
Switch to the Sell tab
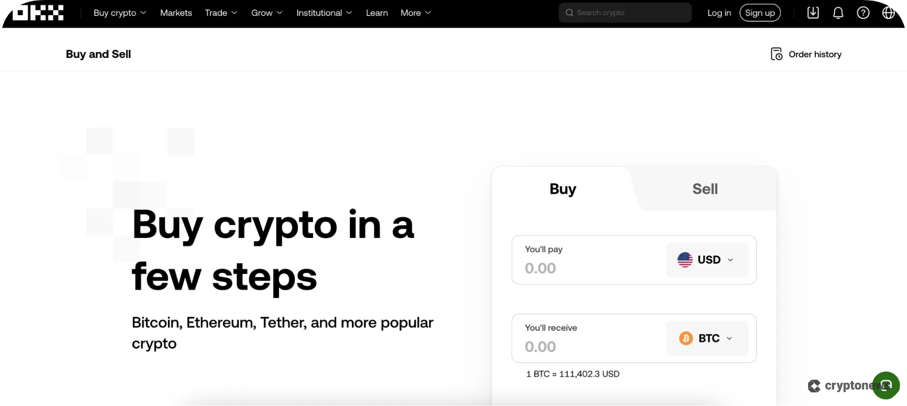coord(705,189)
